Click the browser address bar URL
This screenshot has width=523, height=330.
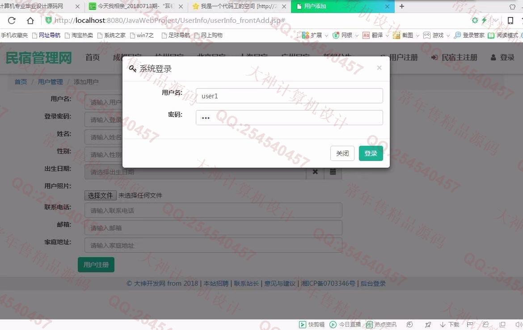pyautogui.click(x=169, y=21)
